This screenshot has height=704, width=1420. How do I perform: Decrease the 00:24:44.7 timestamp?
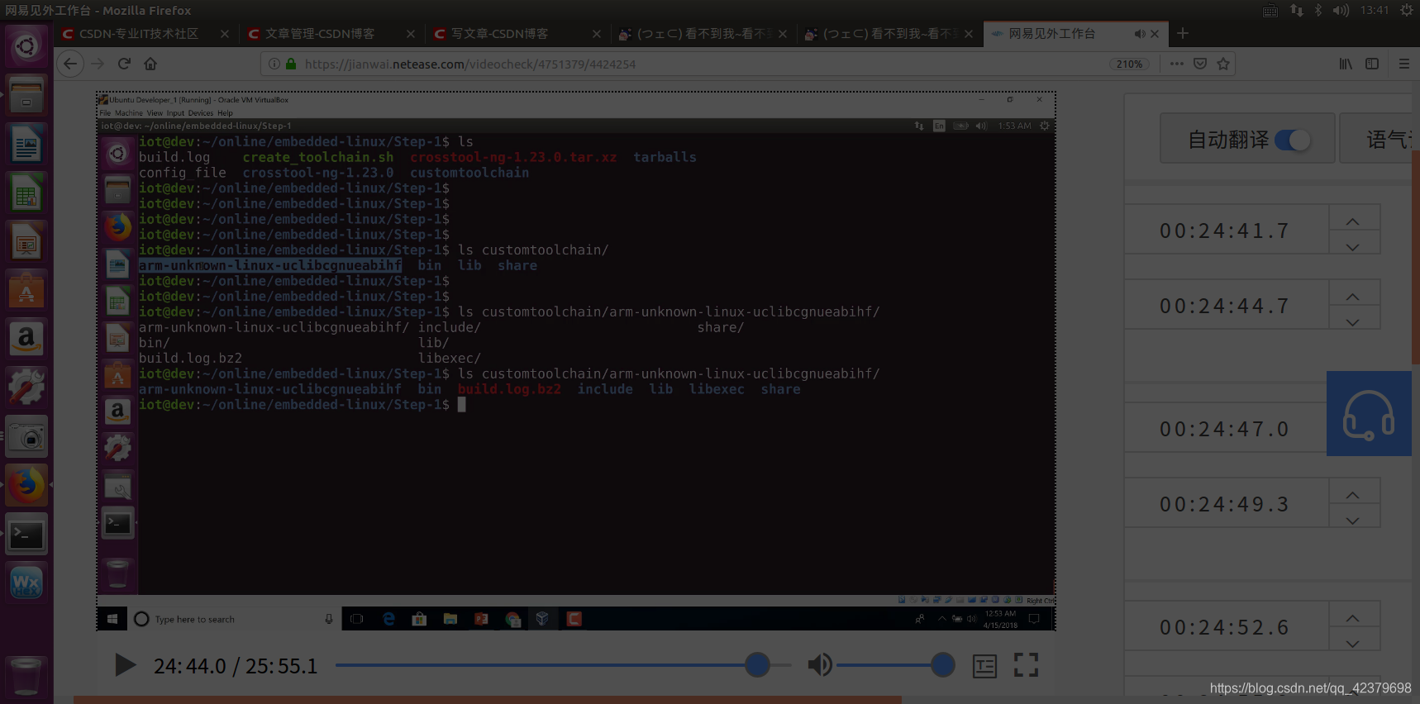coord(1353,321)
